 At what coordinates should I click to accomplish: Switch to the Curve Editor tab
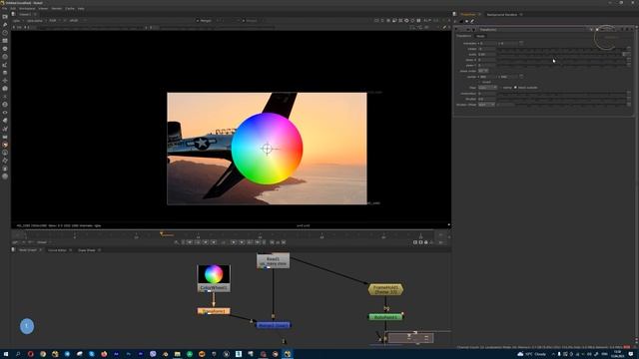coord(57,250)
